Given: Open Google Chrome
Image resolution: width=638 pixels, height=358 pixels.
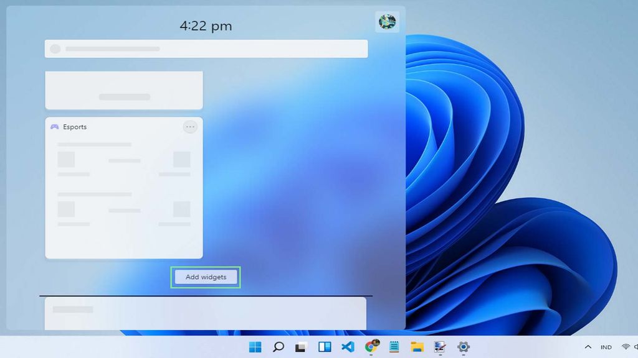Looking at the screenshot, I should tap(373, 347).
